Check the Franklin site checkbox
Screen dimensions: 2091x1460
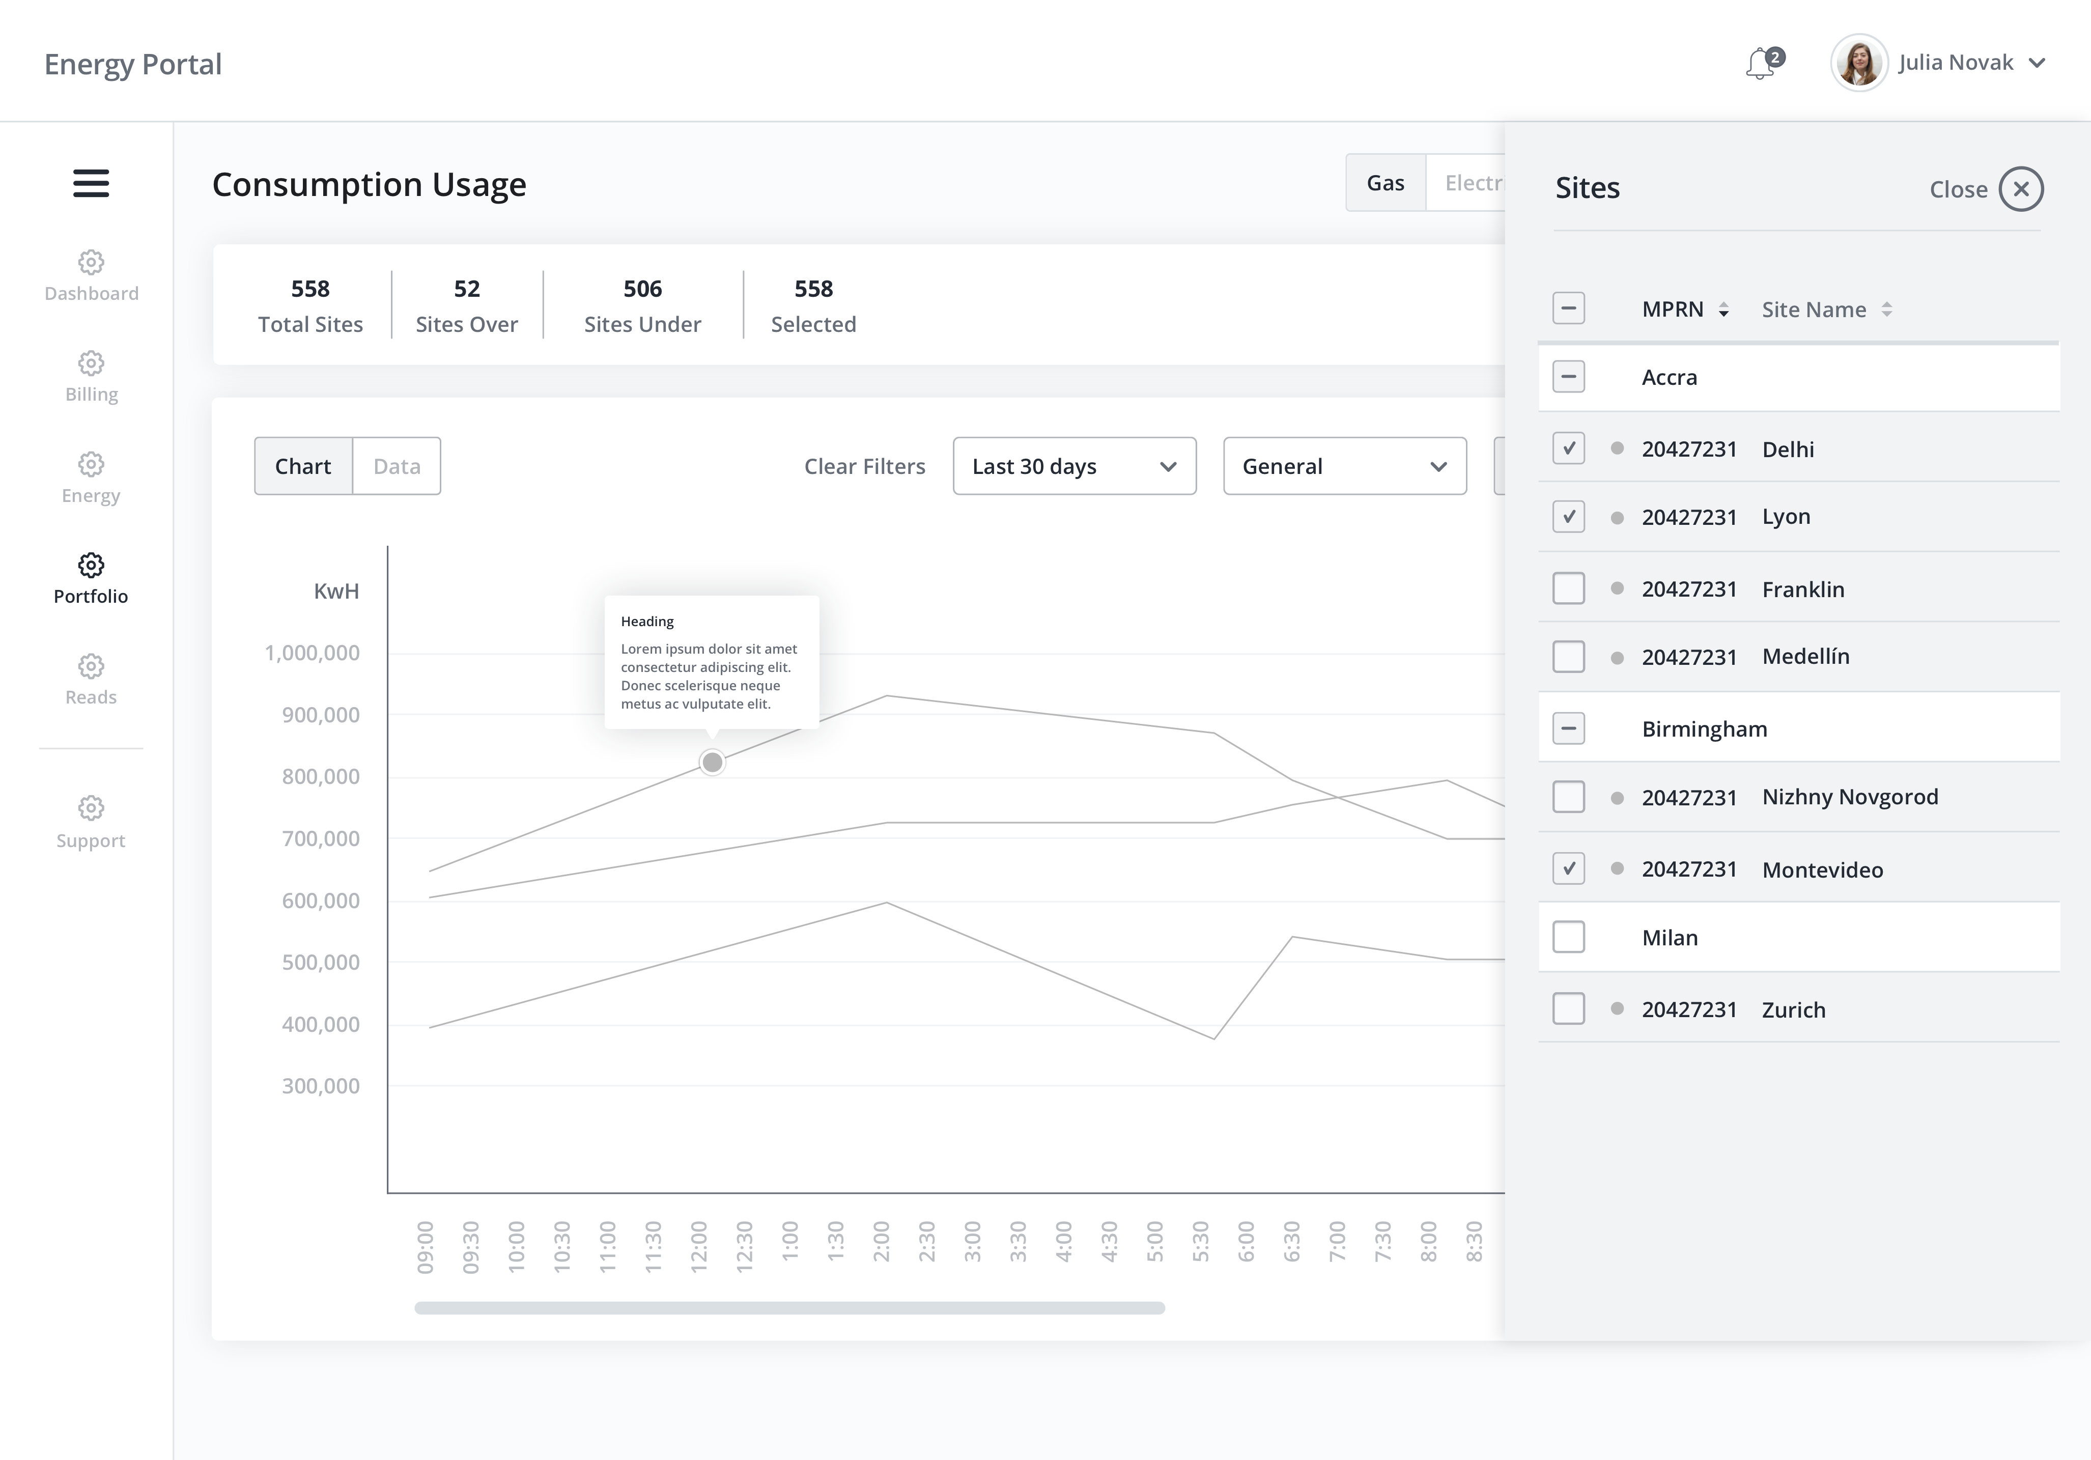point(1568,588)
